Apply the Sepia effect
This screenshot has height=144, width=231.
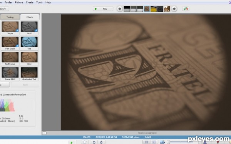[10, 28]
